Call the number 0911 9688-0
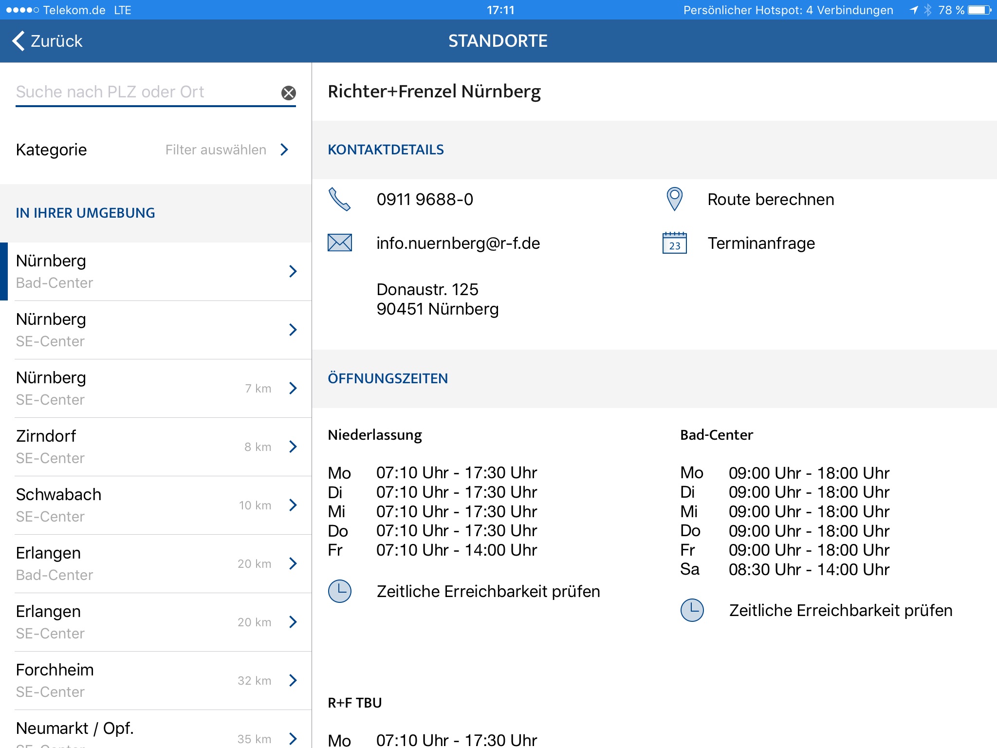This screenshot has width=997, height=748. tap(425, 199)
